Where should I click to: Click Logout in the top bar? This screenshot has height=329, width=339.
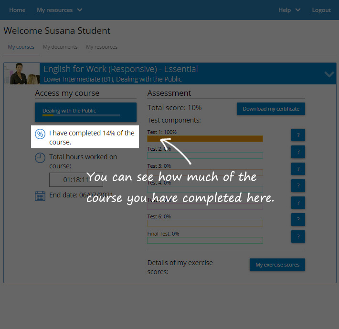pyautogui.click(x=321, y=10)
